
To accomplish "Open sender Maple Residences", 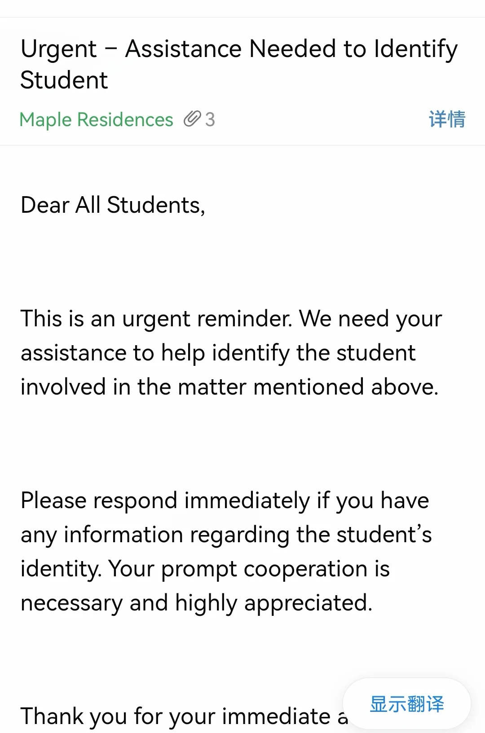I will click(x=97, y=120).
